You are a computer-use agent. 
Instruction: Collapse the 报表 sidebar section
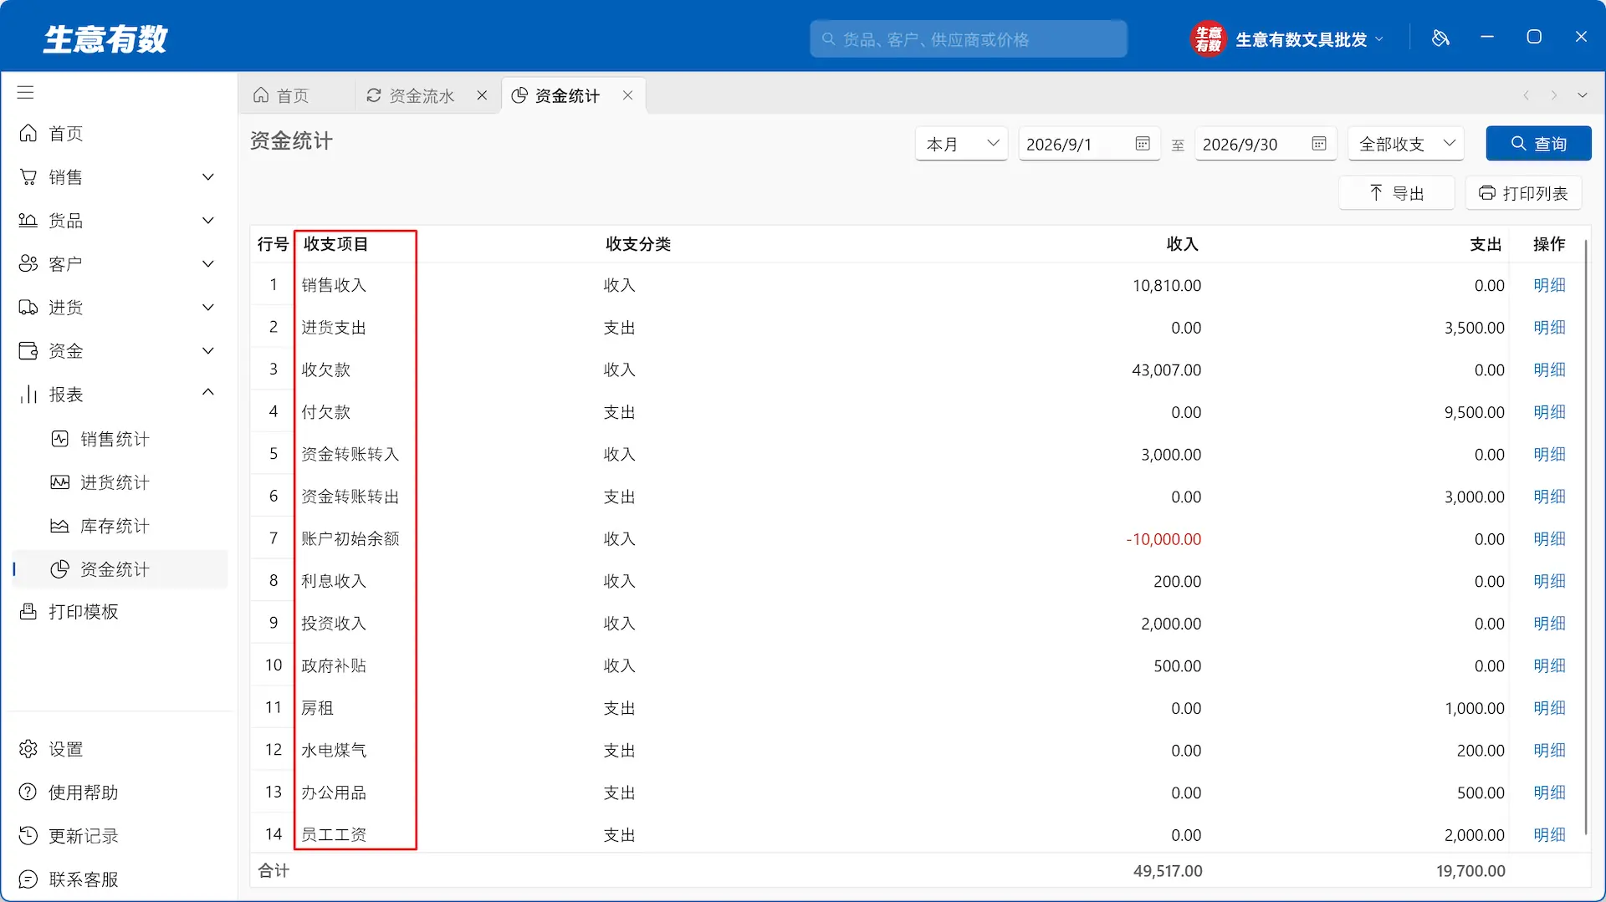point(208,393)
